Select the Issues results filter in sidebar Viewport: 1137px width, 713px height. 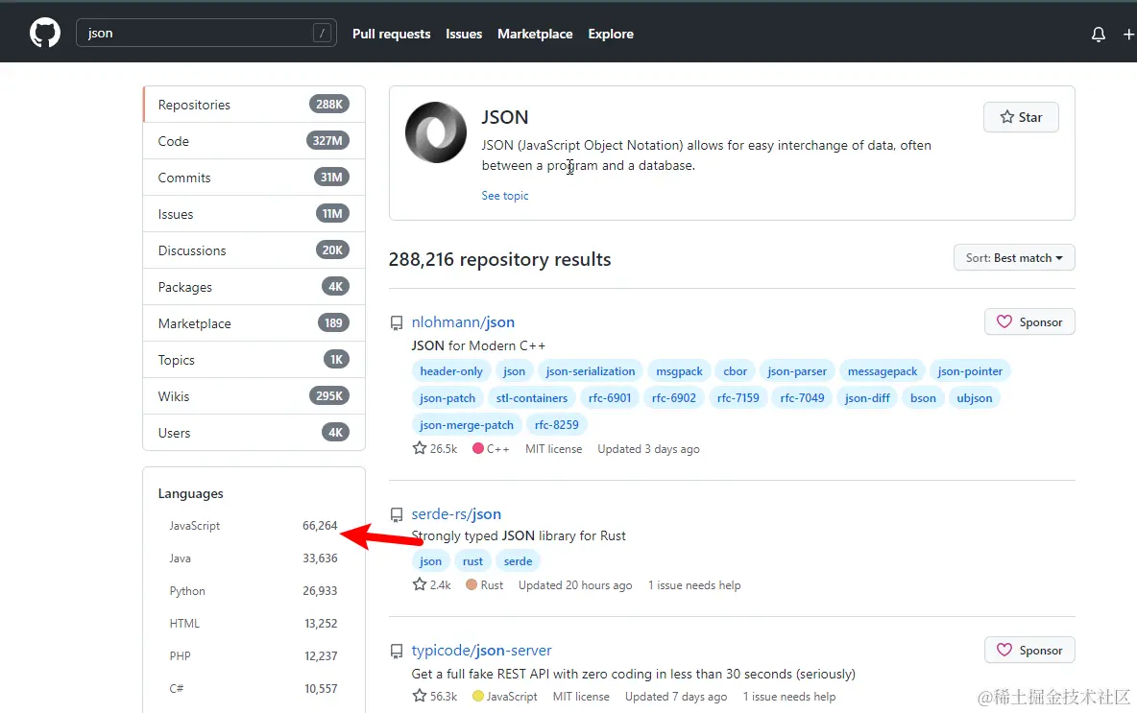(254, 214)
